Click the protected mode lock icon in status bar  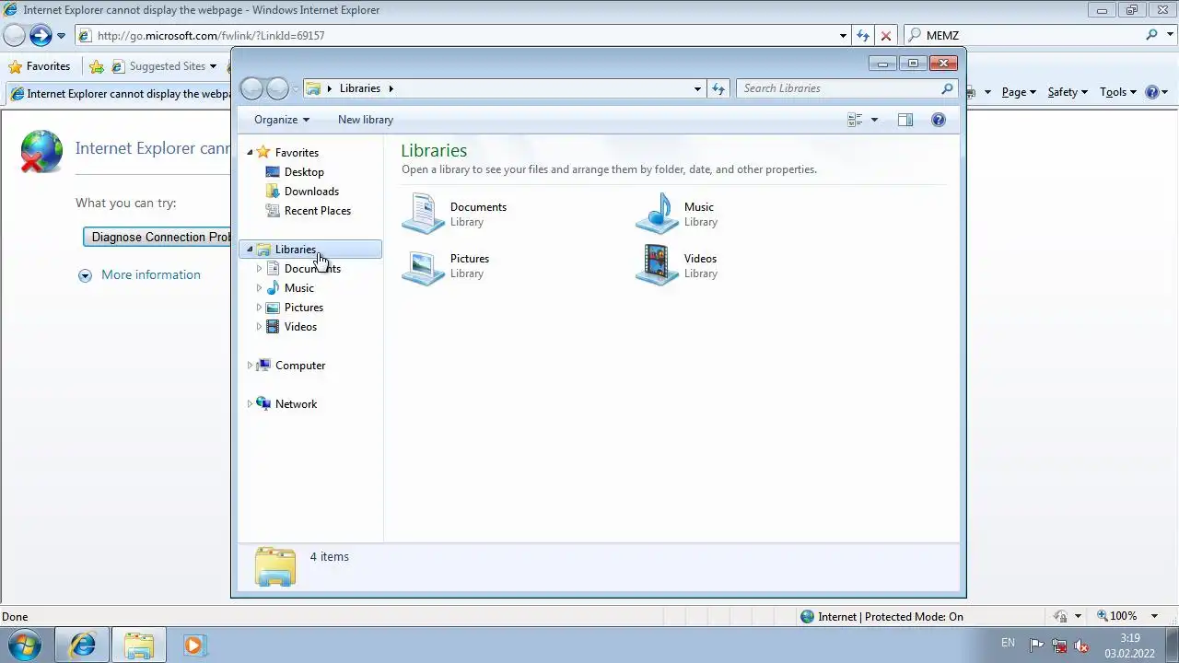click(x=1061, y=616)
